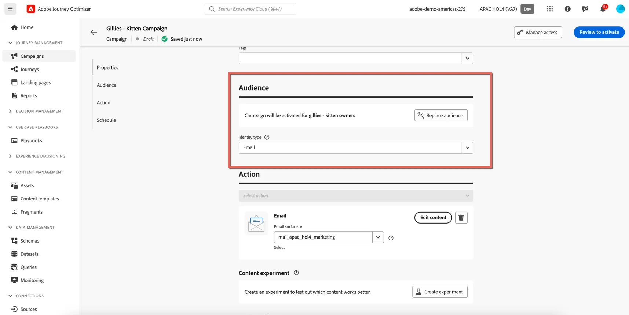This screenshot has height=315, width=629.
Task: Click the Replace audience button
Action: tap(441, 115)
